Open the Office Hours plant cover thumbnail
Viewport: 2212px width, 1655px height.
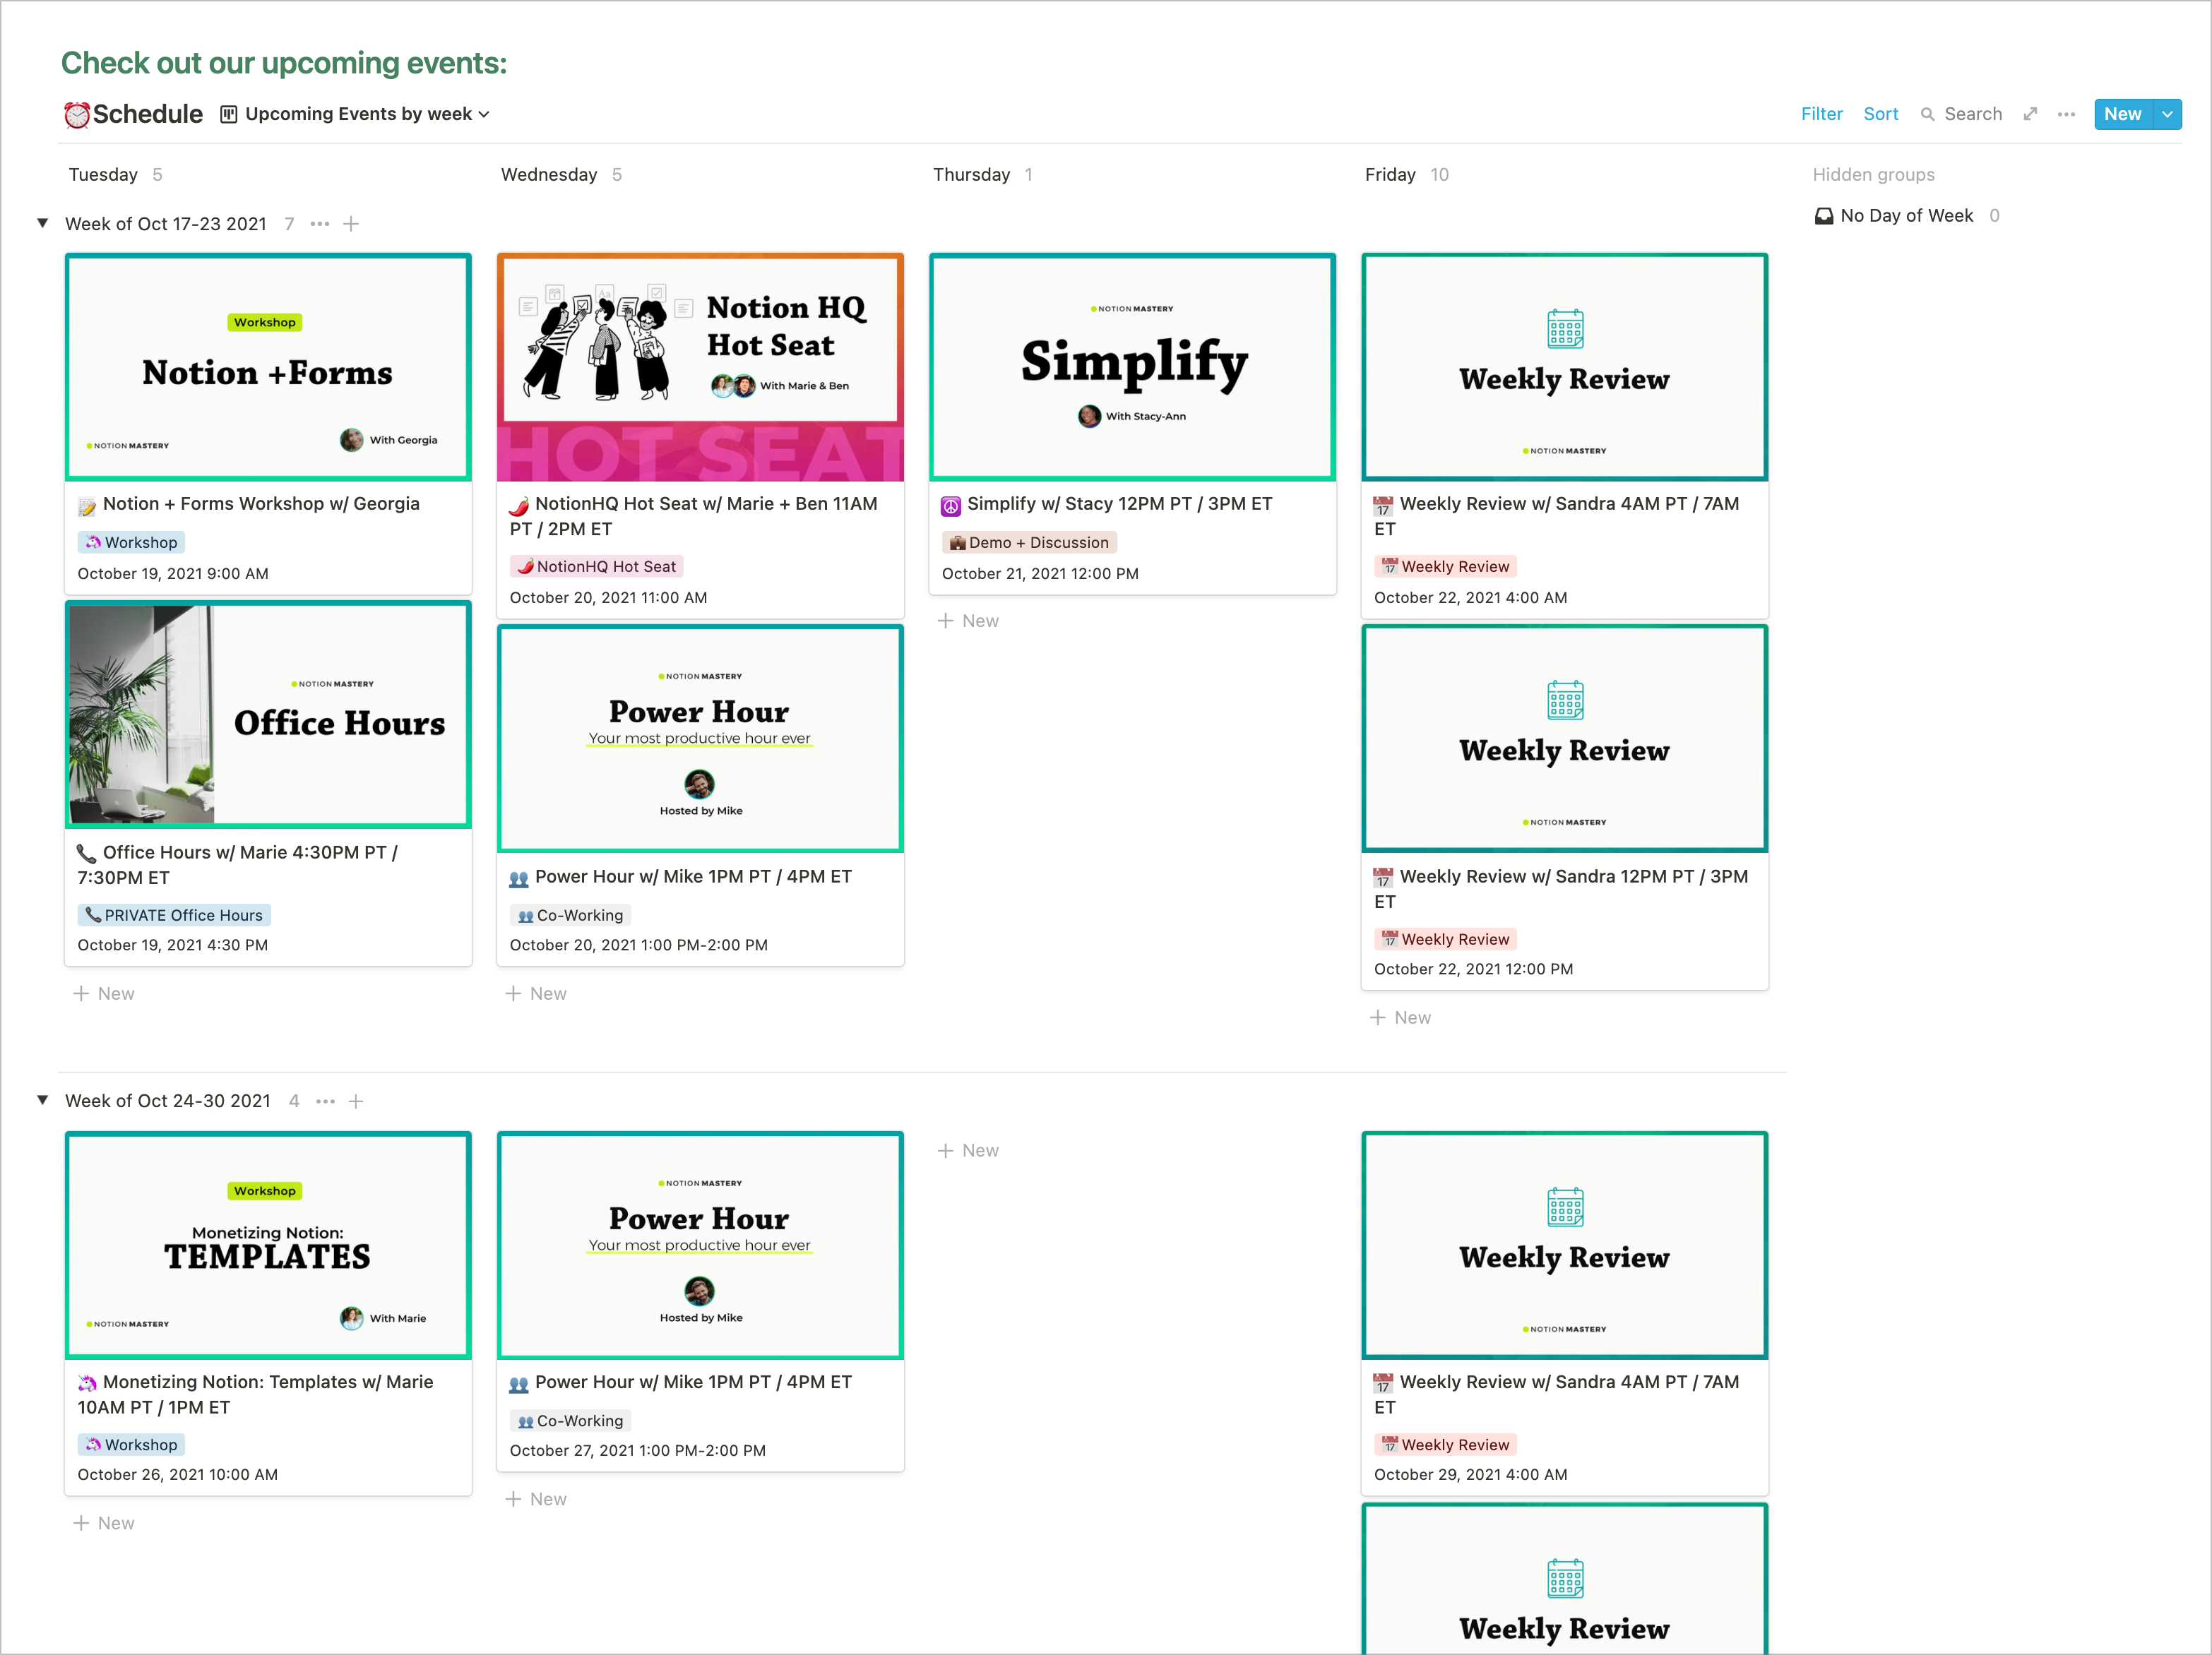(x=268, y=715)
